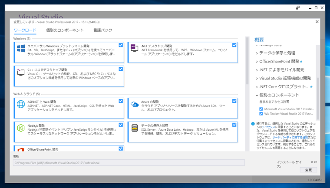This screenshot has height=188, width=330.
Task: Click the install location path field
Action: 129,163
